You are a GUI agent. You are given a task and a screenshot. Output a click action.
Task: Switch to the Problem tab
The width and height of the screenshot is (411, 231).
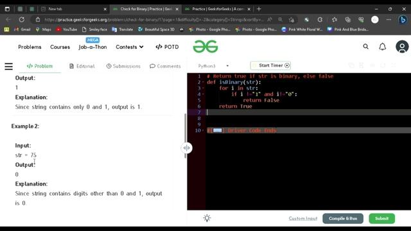[40, 66]
